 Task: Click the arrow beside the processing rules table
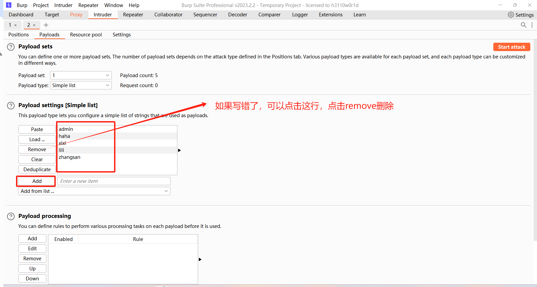coord(200,259)
